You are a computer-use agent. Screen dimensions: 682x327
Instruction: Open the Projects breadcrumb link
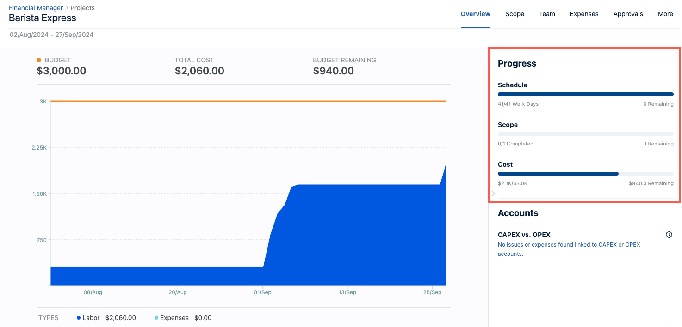coord(82,7)
